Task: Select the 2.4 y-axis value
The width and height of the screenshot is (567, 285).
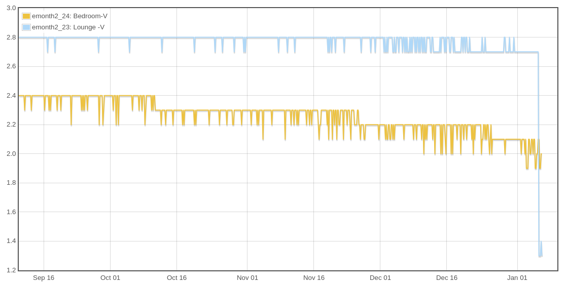Action: 11,95
